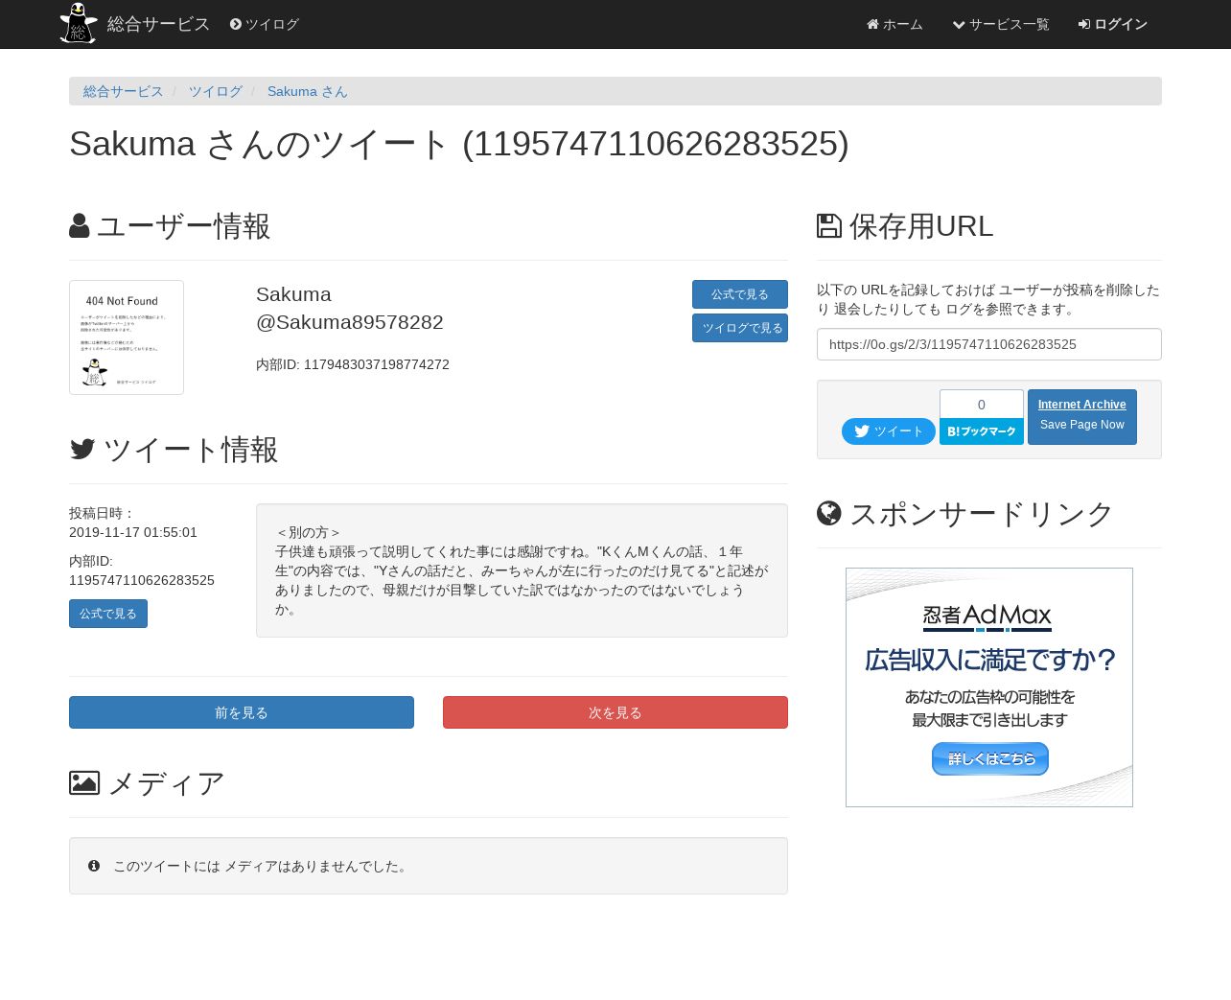Viewport: 1231px width, 1000px height.
Task: Go to previous tweet with 前を見る
Action: tap(242, 712)
